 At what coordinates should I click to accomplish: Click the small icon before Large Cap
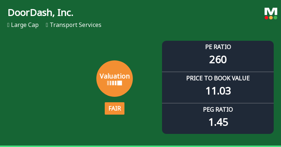pyautogui.click(x=8, y=25)
